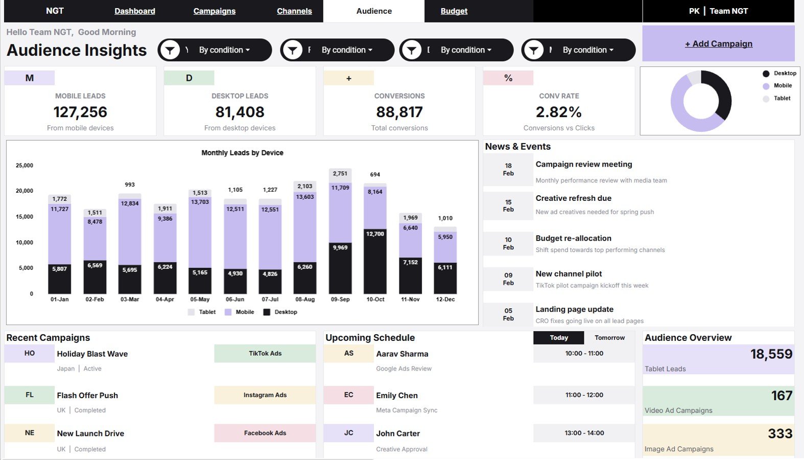Click the Desktop legend swatch under the bar chart

[x=267, y=312]
